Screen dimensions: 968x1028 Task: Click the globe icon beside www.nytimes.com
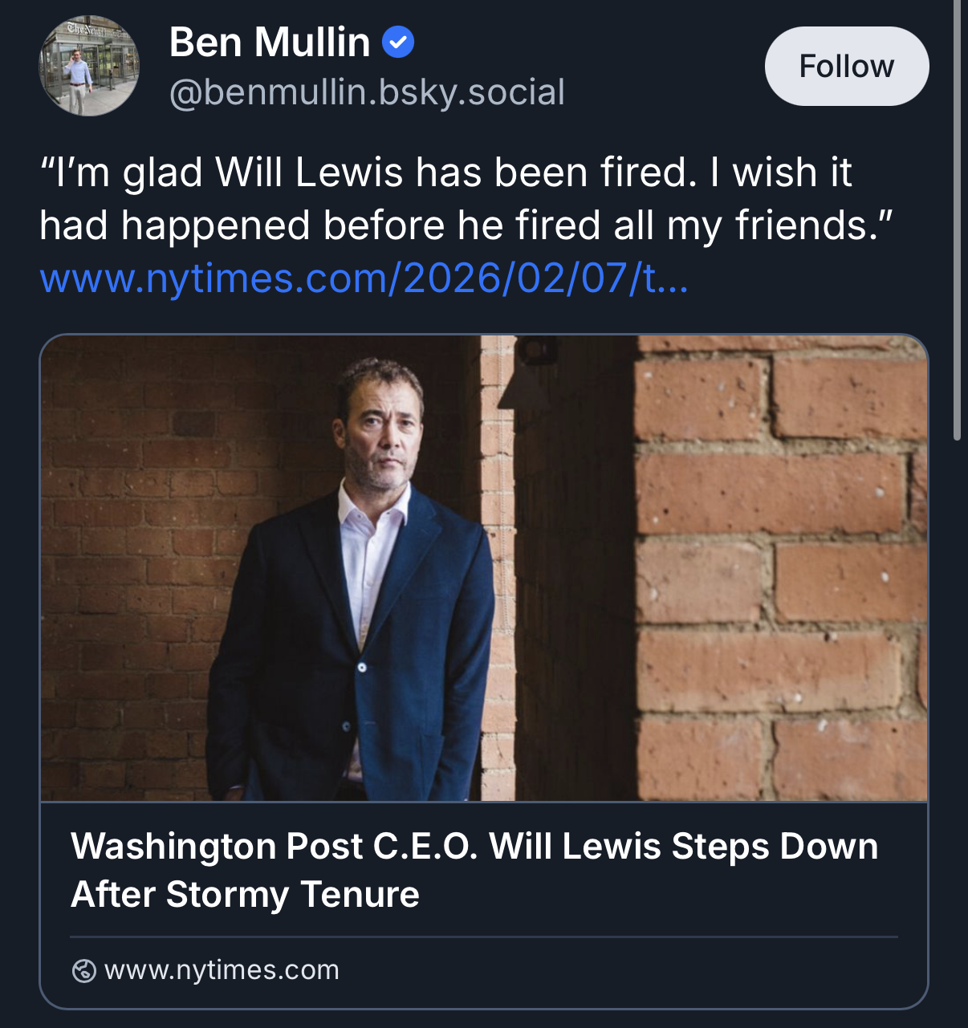point(83,971)
